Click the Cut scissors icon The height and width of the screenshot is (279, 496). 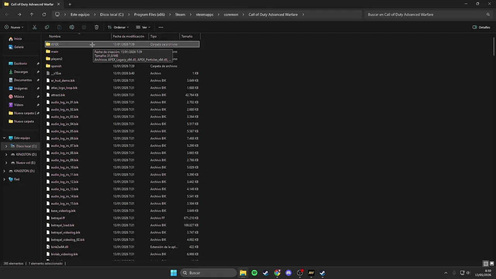click(x=34, y=27)
